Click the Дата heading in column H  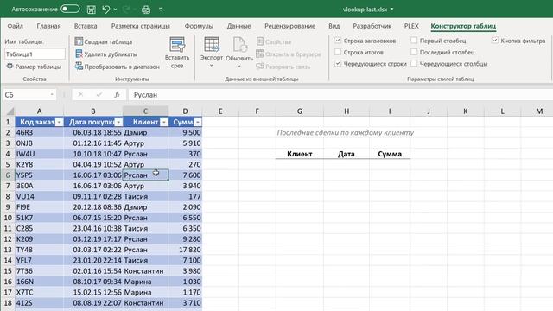click(x=346, y=154)
